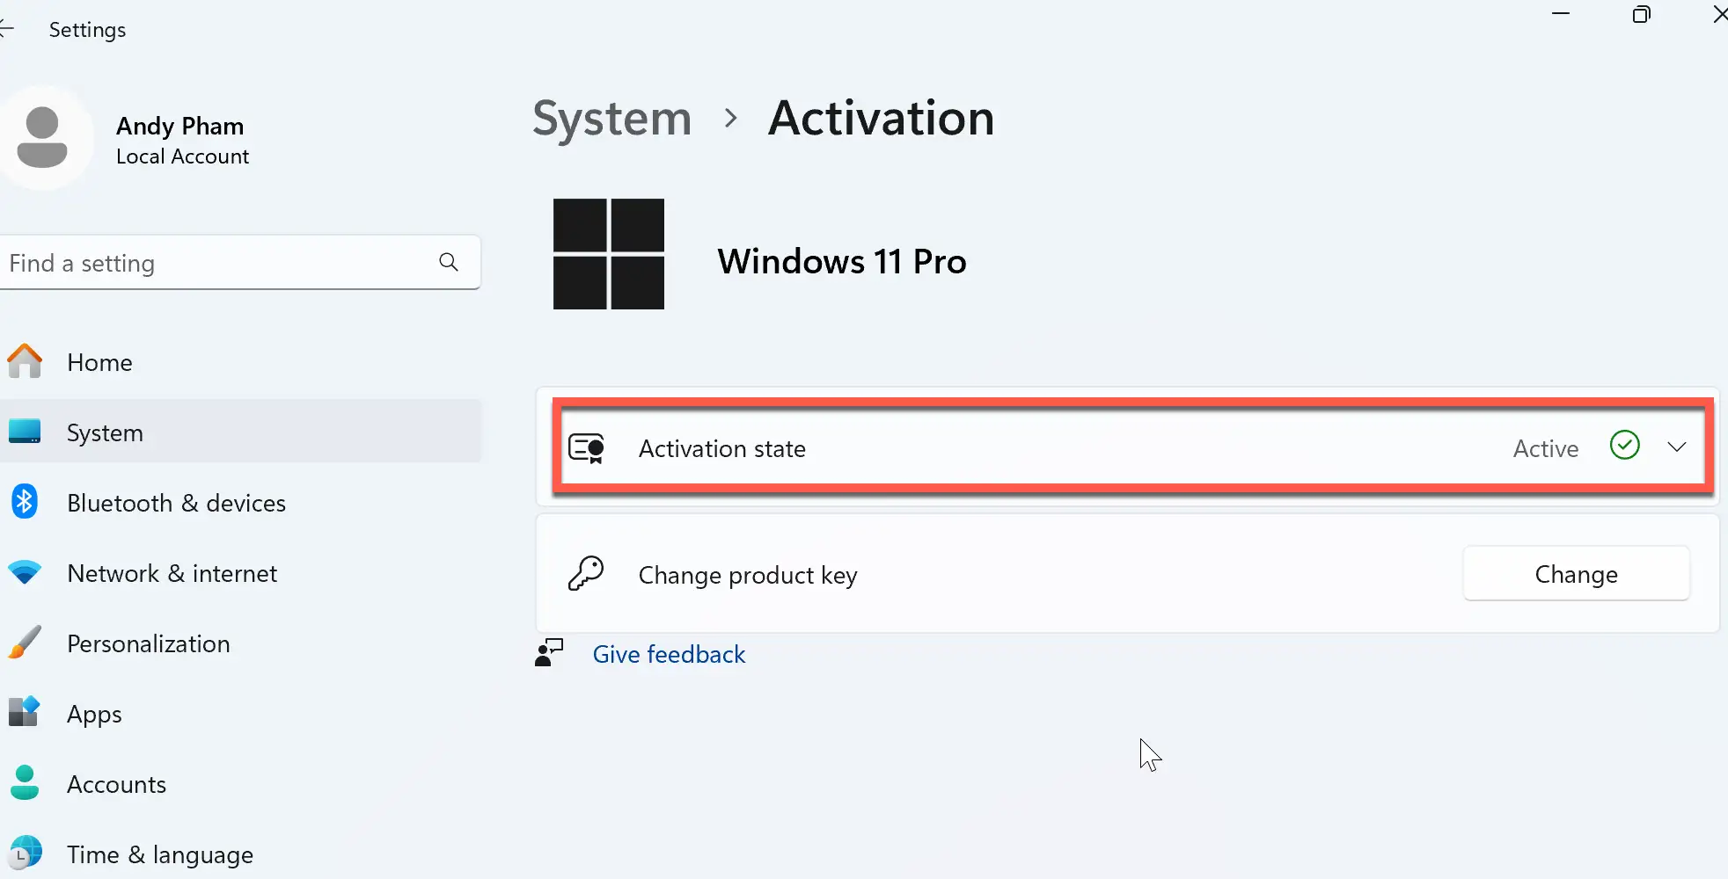1728x879 pixels.
Task: Open the Give feedback link
Action: (669, 654)
